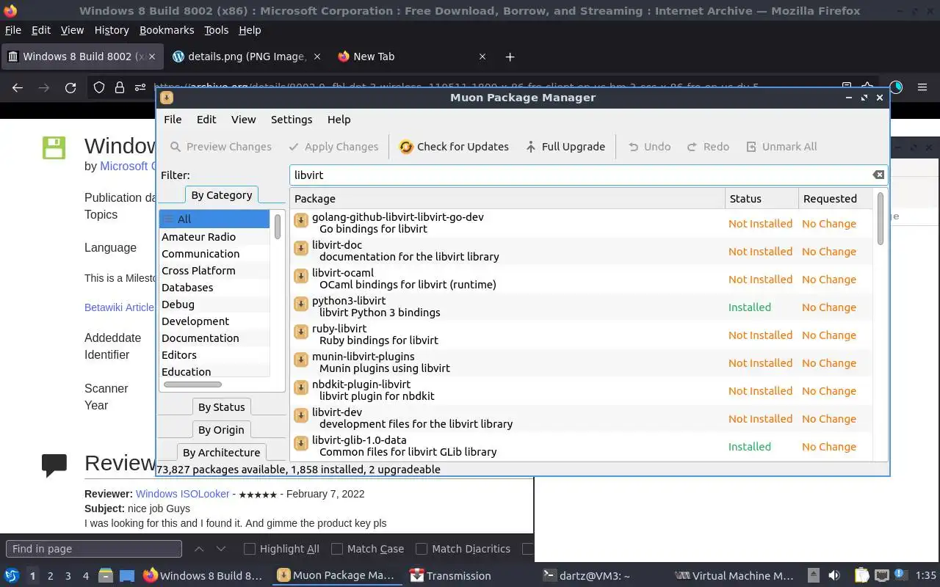
Task: Open the Firefox hamburger application menu
Action: tap(922, 87)
